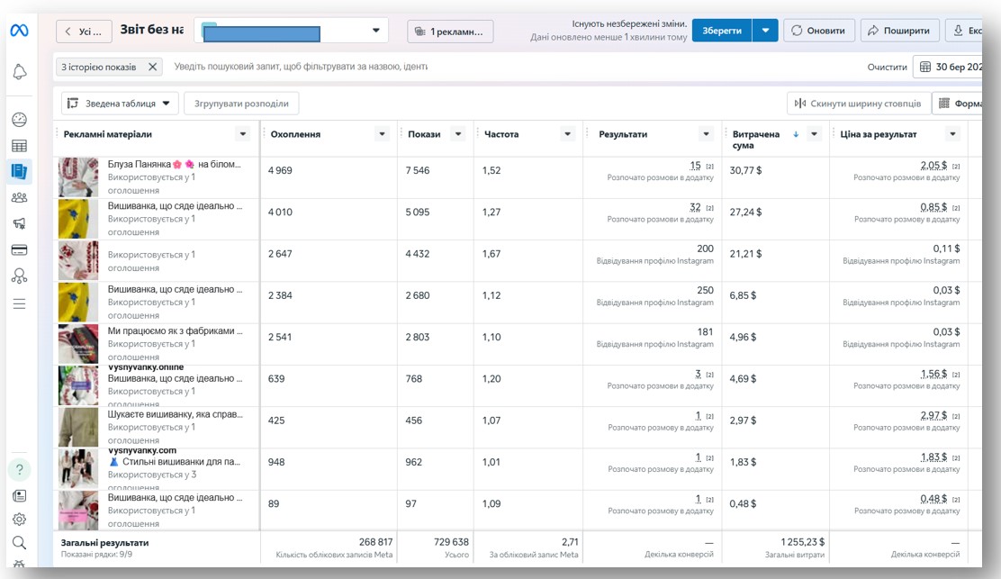Image resolution: width=1001 pixels, height=579 pixels.
Task: Click the result value '200' cell
Action: click(706, 249)
